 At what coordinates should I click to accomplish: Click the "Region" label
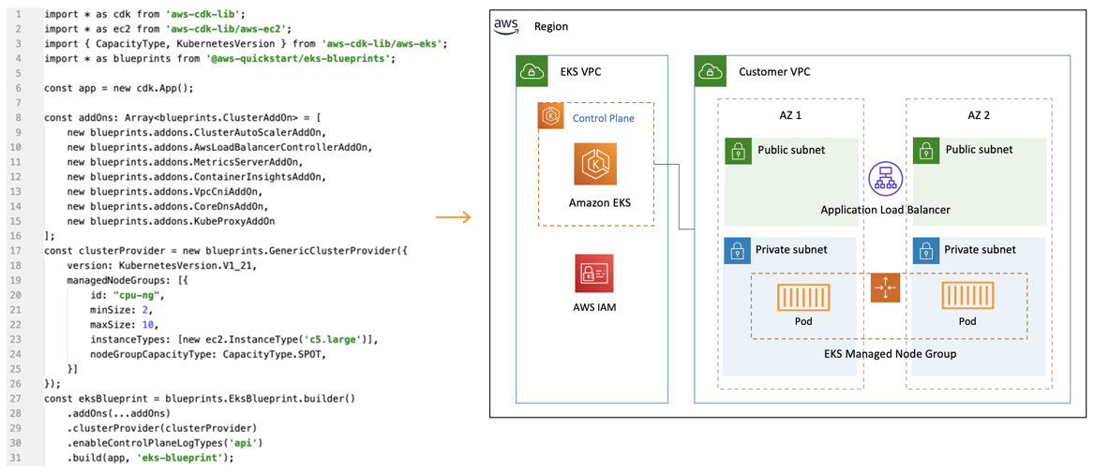[x=551, y=27]
